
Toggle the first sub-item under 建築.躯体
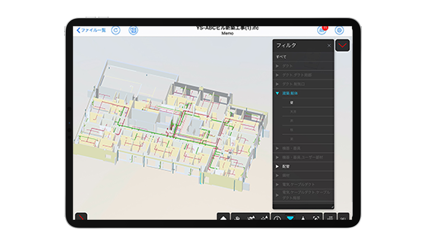[x=308, y=103]
